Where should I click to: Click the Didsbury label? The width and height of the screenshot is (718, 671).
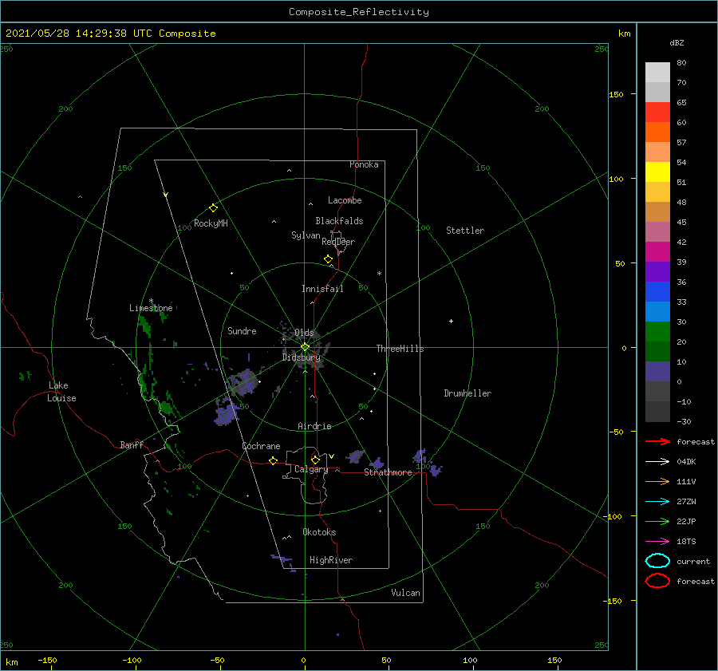pyautogui.click(x=302, y=357)
